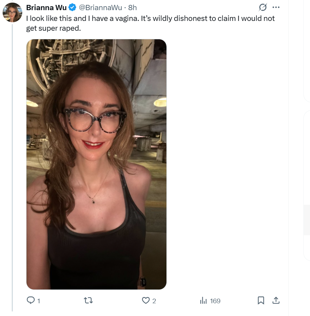
Task: Click the vertical thread connector line
Action: tap(12, 168)
